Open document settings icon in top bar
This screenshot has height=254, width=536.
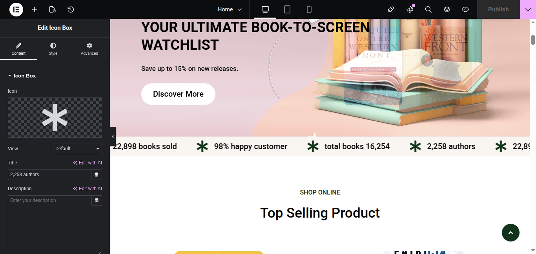[x=53, y=9]
